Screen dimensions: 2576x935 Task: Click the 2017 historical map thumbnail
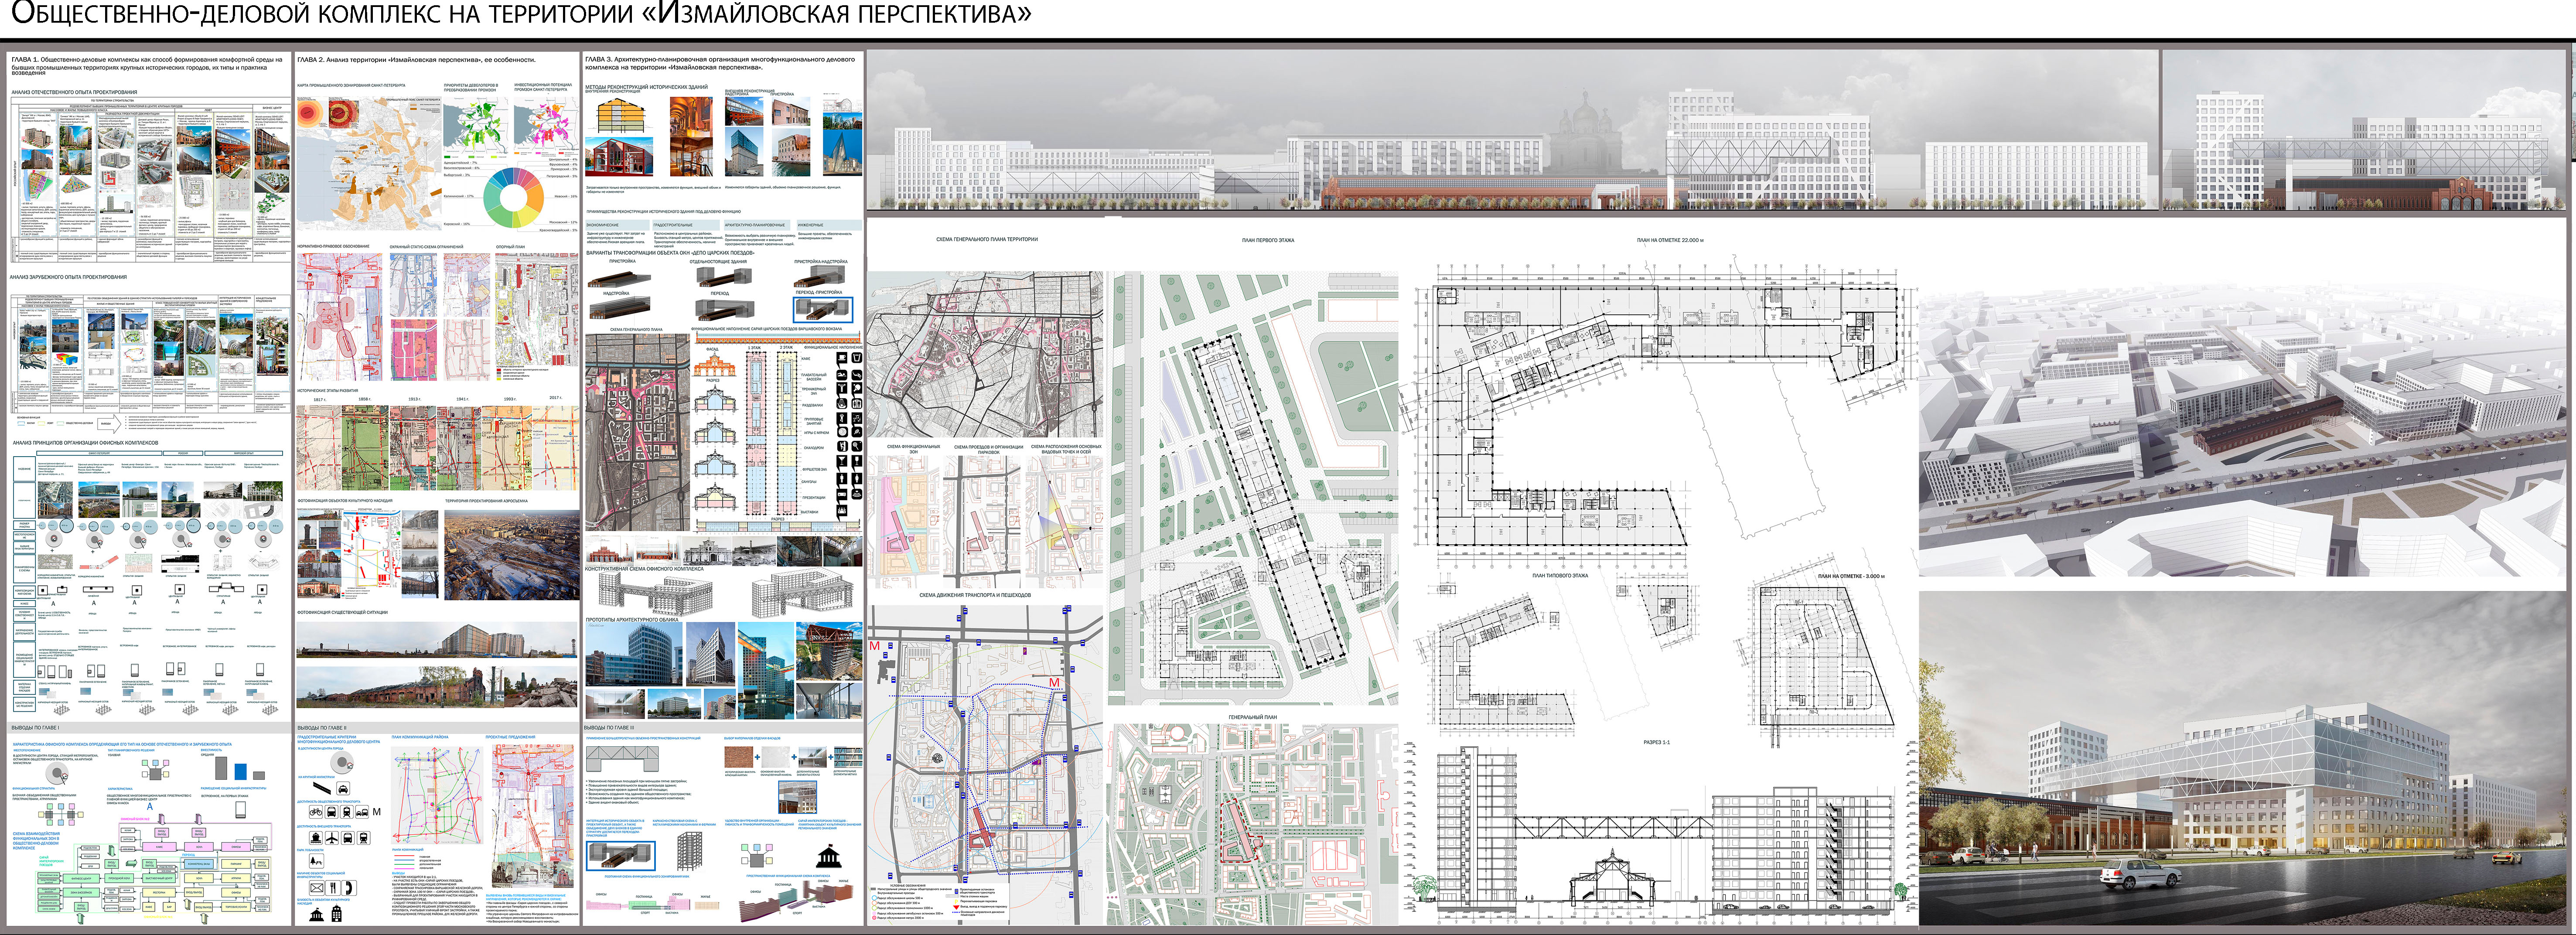555,447
